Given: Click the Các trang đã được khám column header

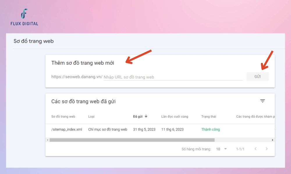Looking at the screenshot, I should [255, 117].
